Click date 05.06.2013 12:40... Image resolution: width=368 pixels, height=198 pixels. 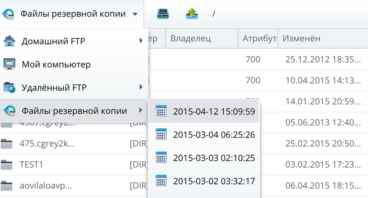point(323,123)
